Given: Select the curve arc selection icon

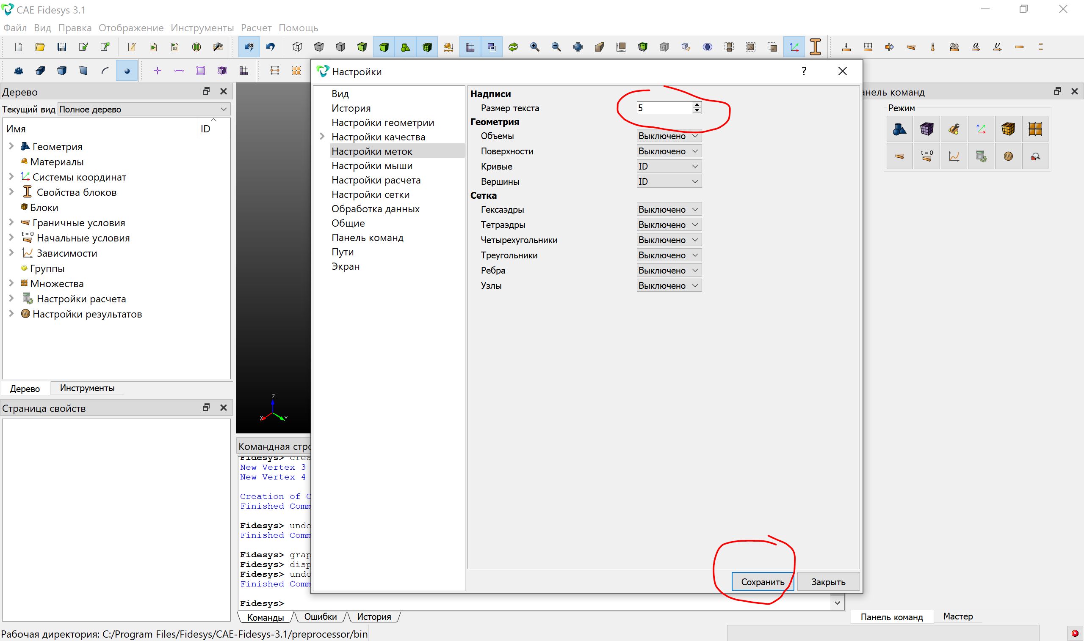Looking at the screenshot, I should click(105, 71).
